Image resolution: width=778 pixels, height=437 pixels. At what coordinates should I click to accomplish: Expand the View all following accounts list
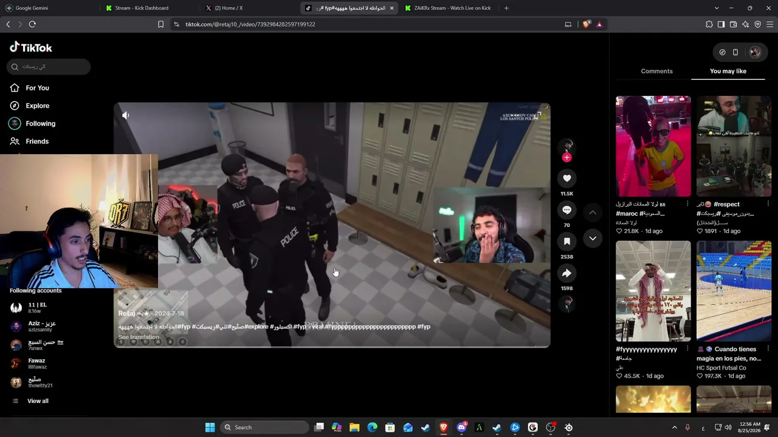pyautogui.click(x=38, y=401)
